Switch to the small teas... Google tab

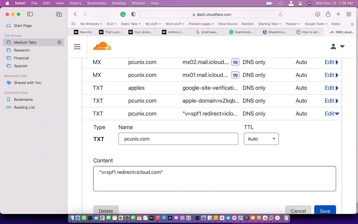206,32
